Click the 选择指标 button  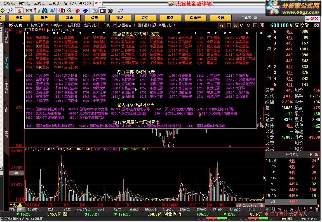90,25
